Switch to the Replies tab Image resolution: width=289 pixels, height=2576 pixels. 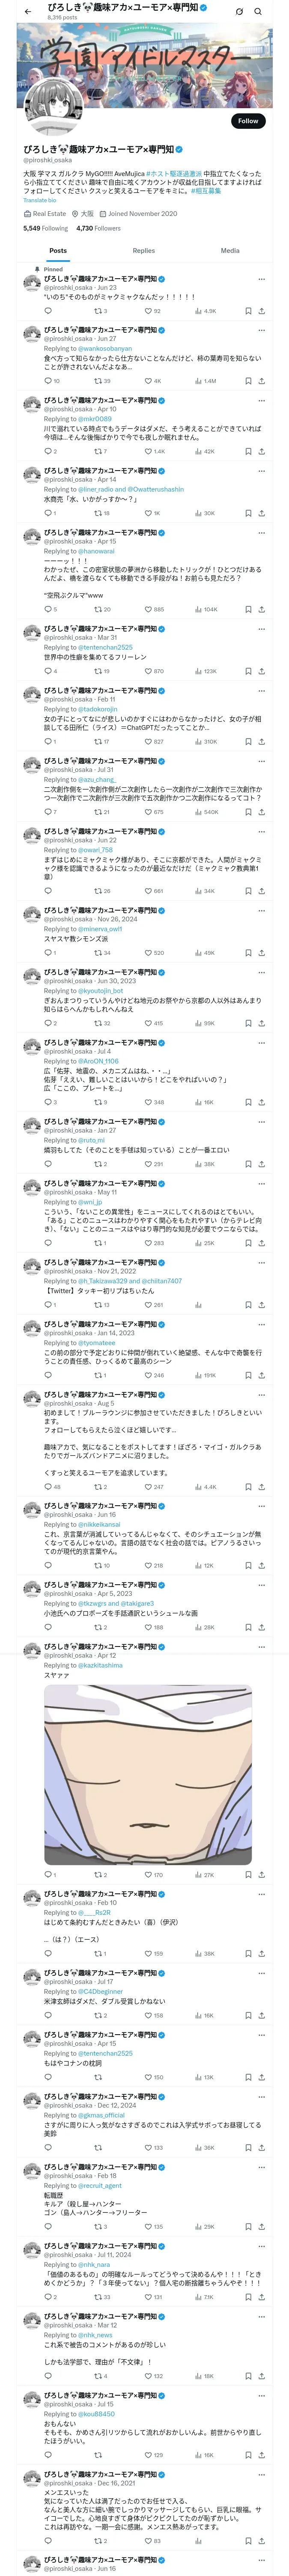click(143, 251)
